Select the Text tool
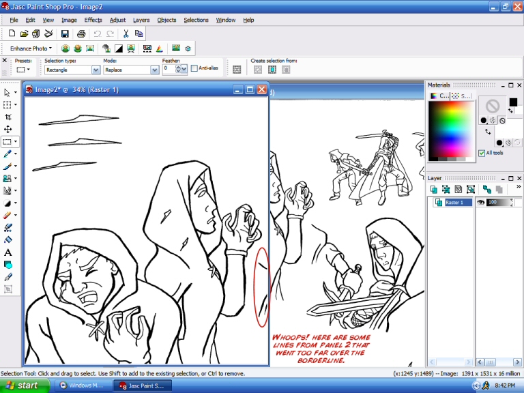Viewport: 524px width, 393px height. [8, 252]
